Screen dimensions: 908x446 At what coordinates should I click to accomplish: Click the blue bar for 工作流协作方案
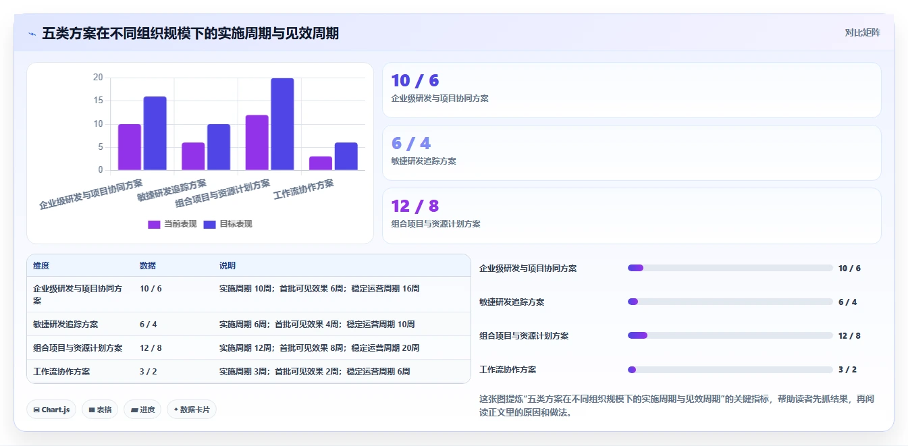pos(346,157)
